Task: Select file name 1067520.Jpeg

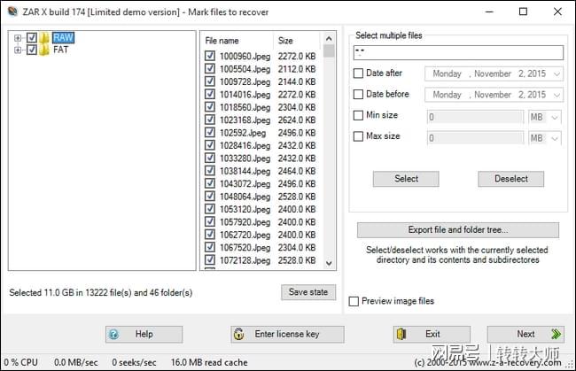Action: pyautogui.click(x=245, y=247)
